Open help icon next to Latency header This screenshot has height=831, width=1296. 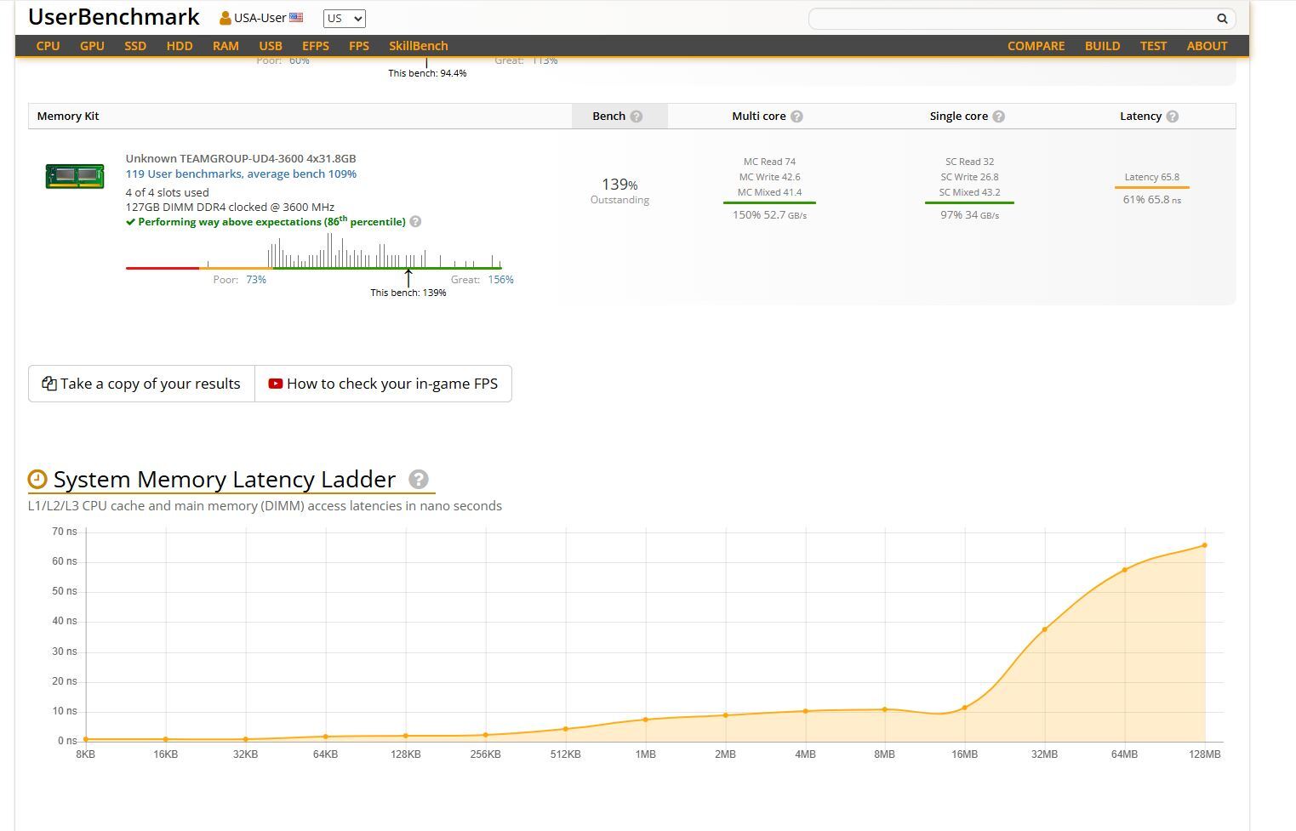(x=1173, y=117)
